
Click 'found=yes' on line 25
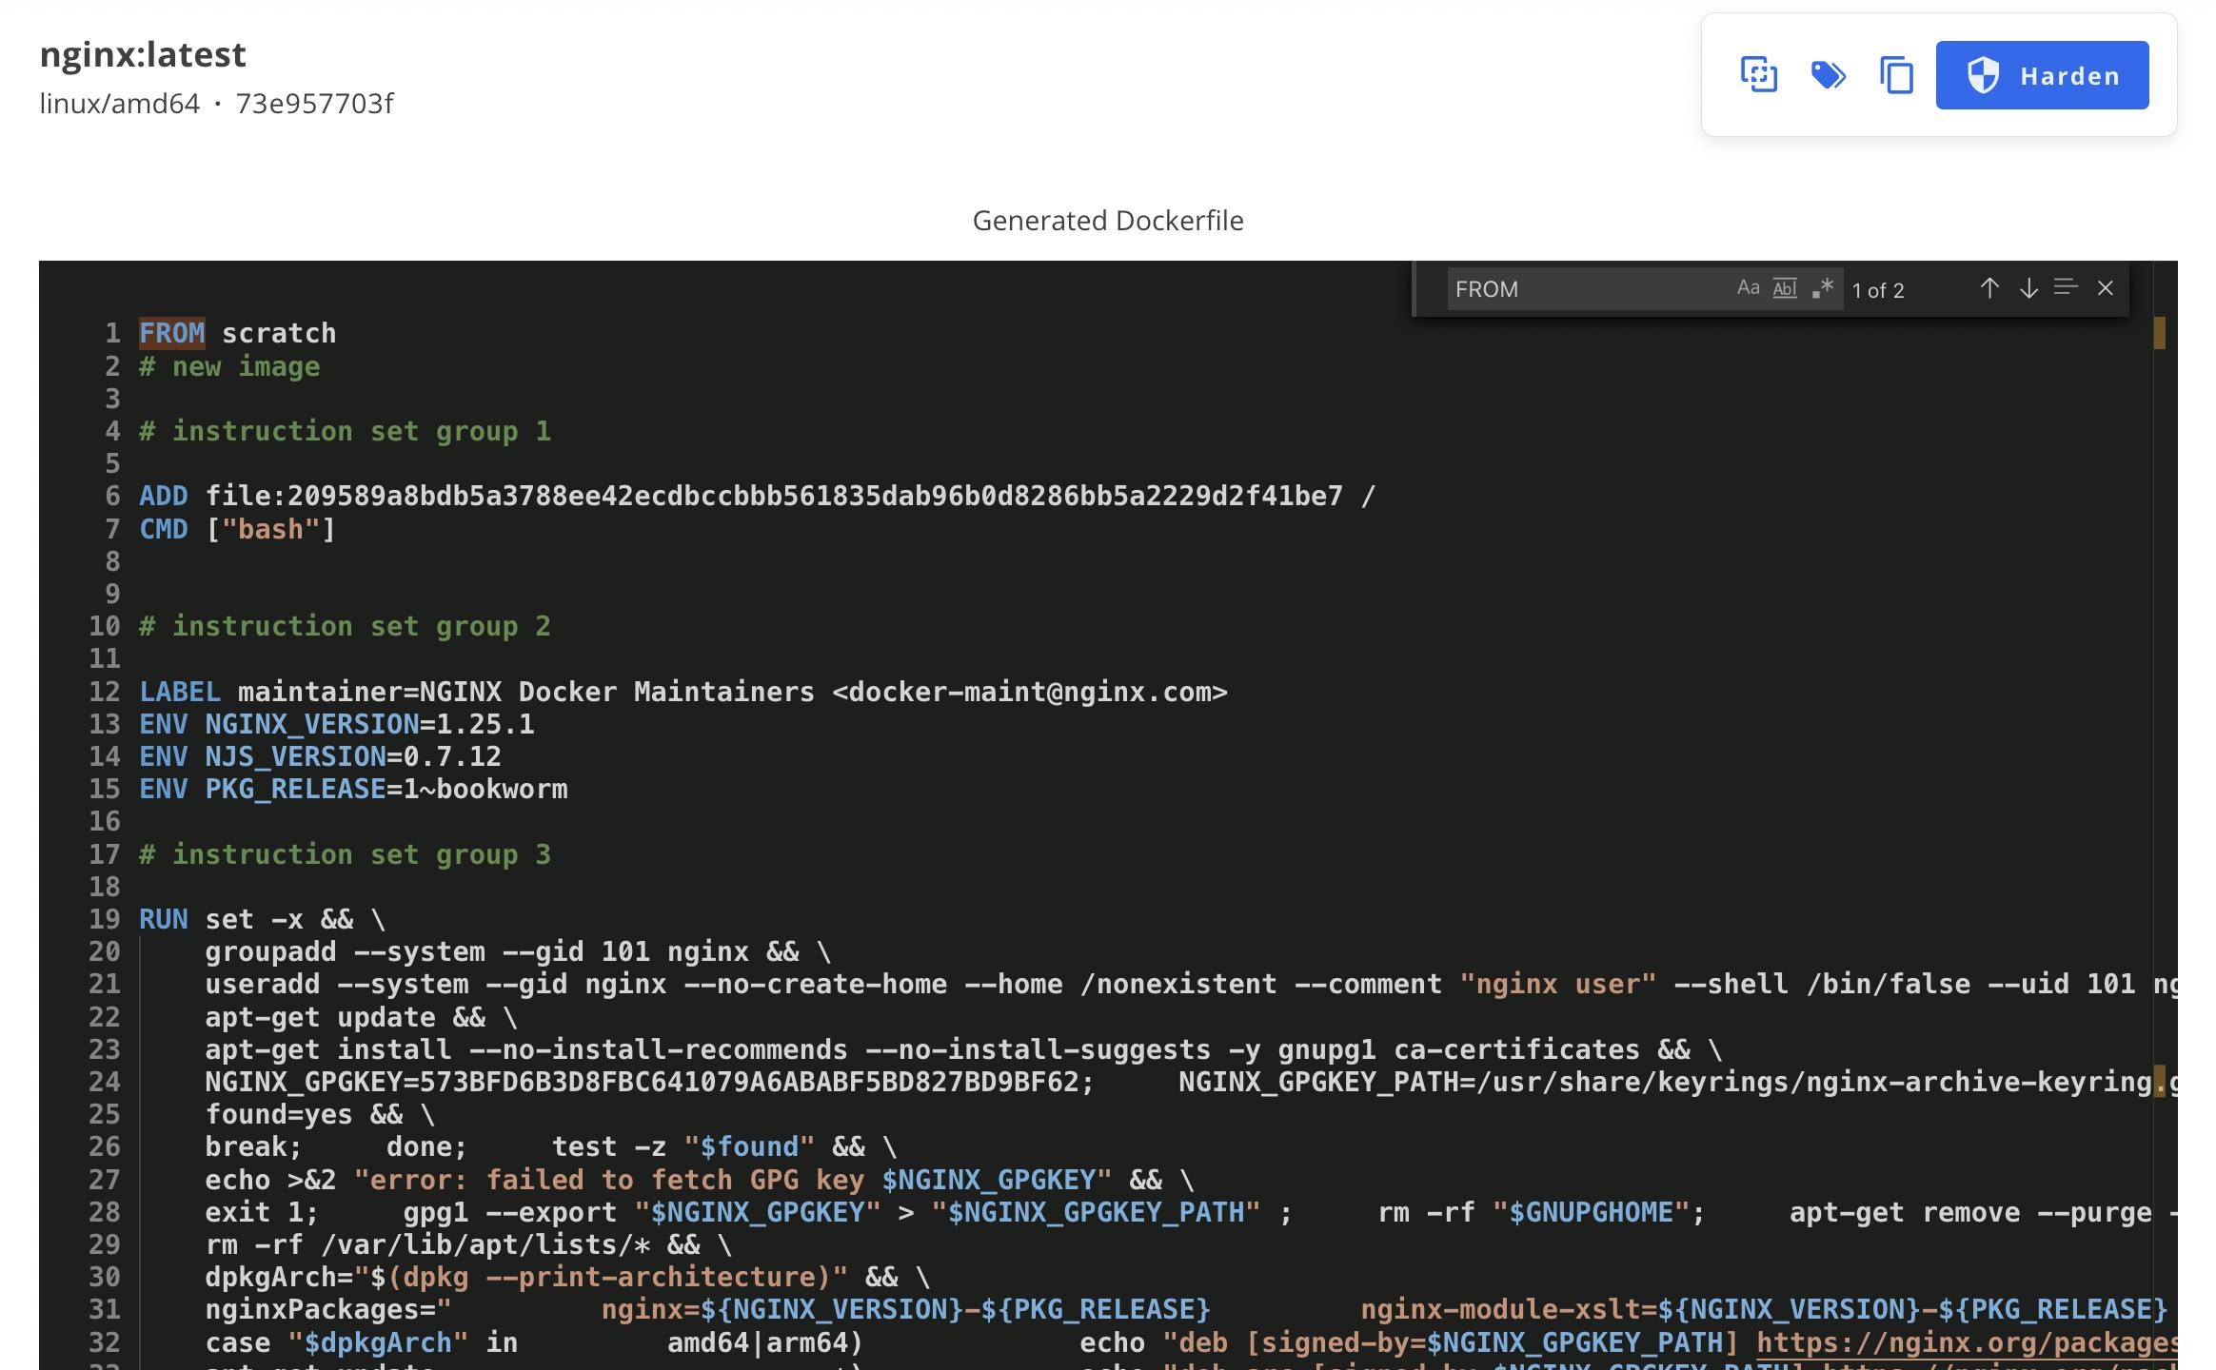click(x=279, y=1114)
